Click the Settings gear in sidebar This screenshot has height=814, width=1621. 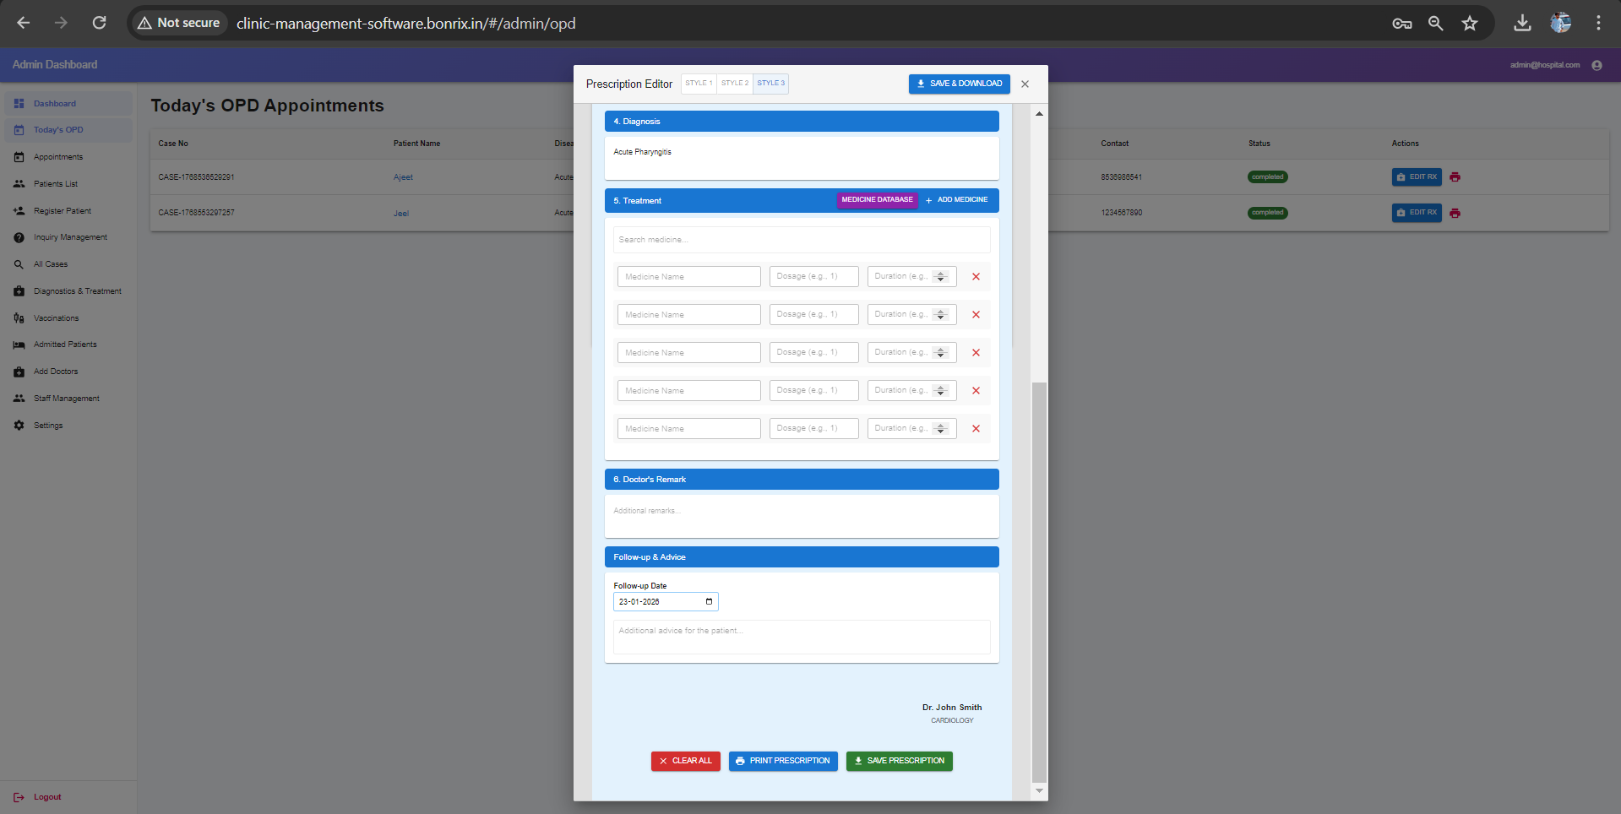pos(19,426)
